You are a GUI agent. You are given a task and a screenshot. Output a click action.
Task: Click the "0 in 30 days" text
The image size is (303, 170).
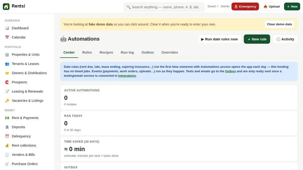[73, 130]
